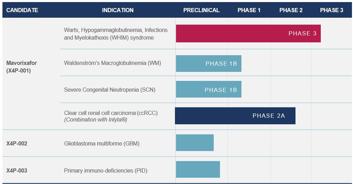Select the PHASE 2 column header
Viewport: 353px width, 184px height.
coord(291,10)
